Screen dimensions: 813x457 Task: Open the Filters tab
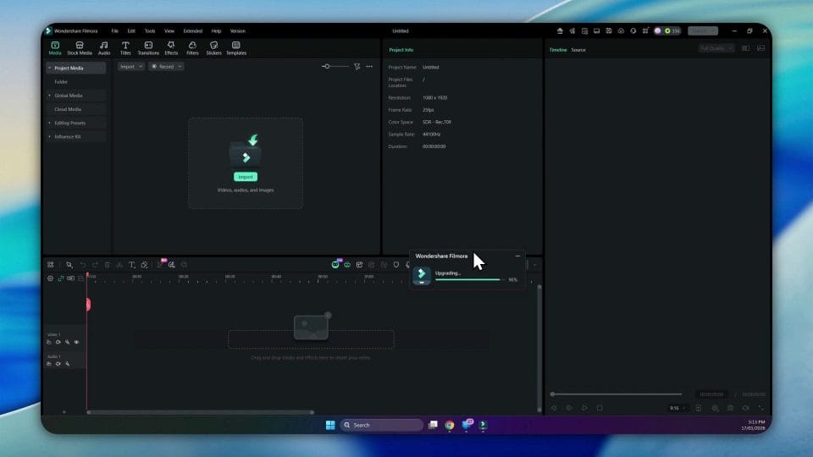tap(192, 47)
